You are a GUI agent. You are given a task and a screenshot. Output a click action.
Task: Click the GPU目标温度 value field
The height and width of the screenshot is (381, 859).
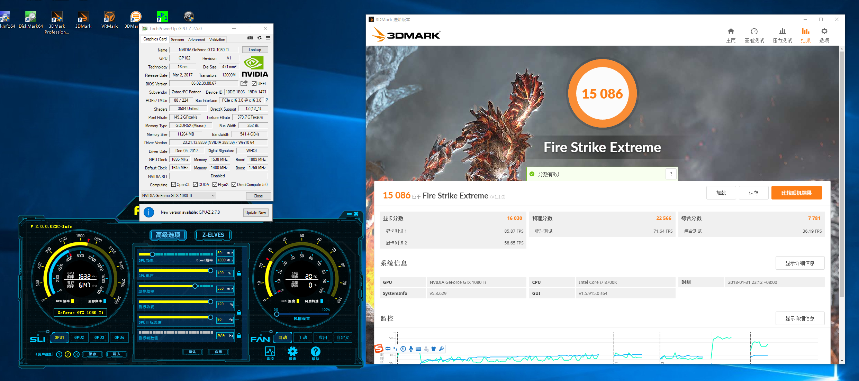coord(225,320)
